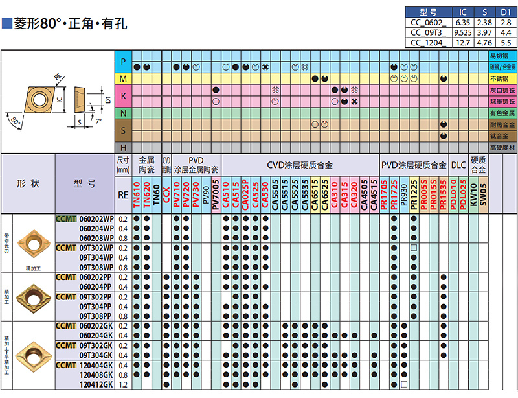Click the GK insert photo
The image size is (518, 398).
[34, 357]
